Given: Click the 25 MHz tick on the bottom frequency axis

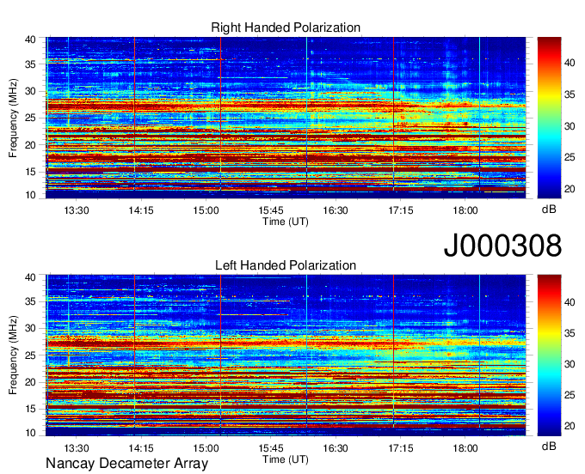Looking at the screenshot, I should (30, 355).
